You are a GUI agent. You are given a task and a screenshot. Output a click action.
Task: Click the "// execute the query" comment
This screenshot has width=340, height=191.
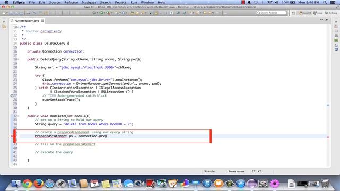[x=54, y=152]
